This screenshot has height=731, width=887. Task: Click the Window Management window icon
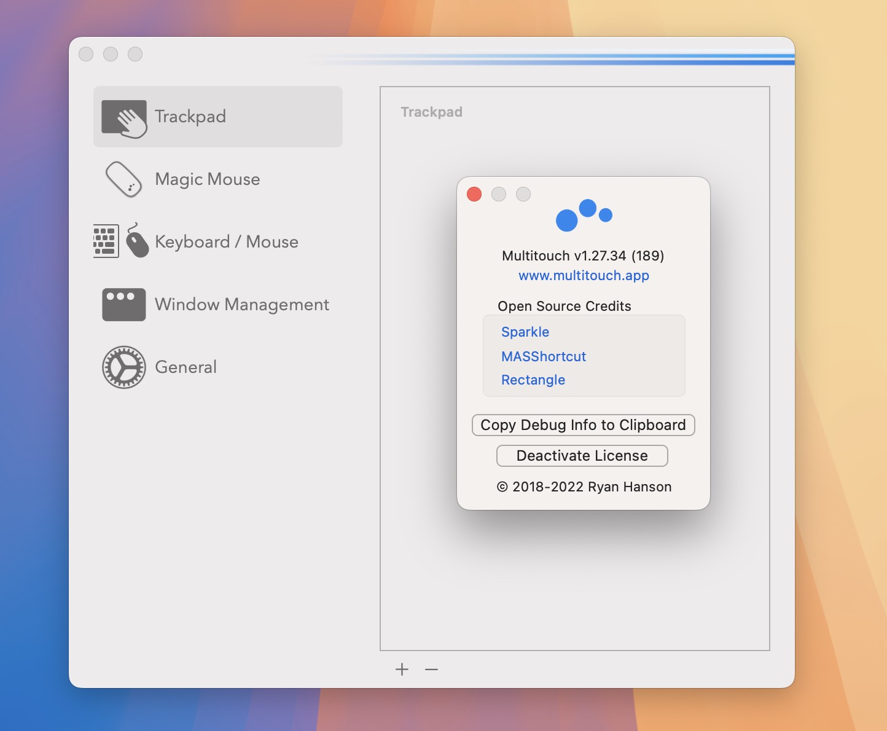tap(124, 305)
